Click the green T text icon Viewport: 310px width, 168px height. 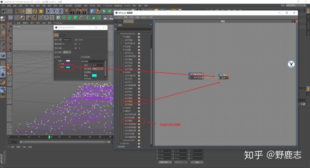point(87,18)
